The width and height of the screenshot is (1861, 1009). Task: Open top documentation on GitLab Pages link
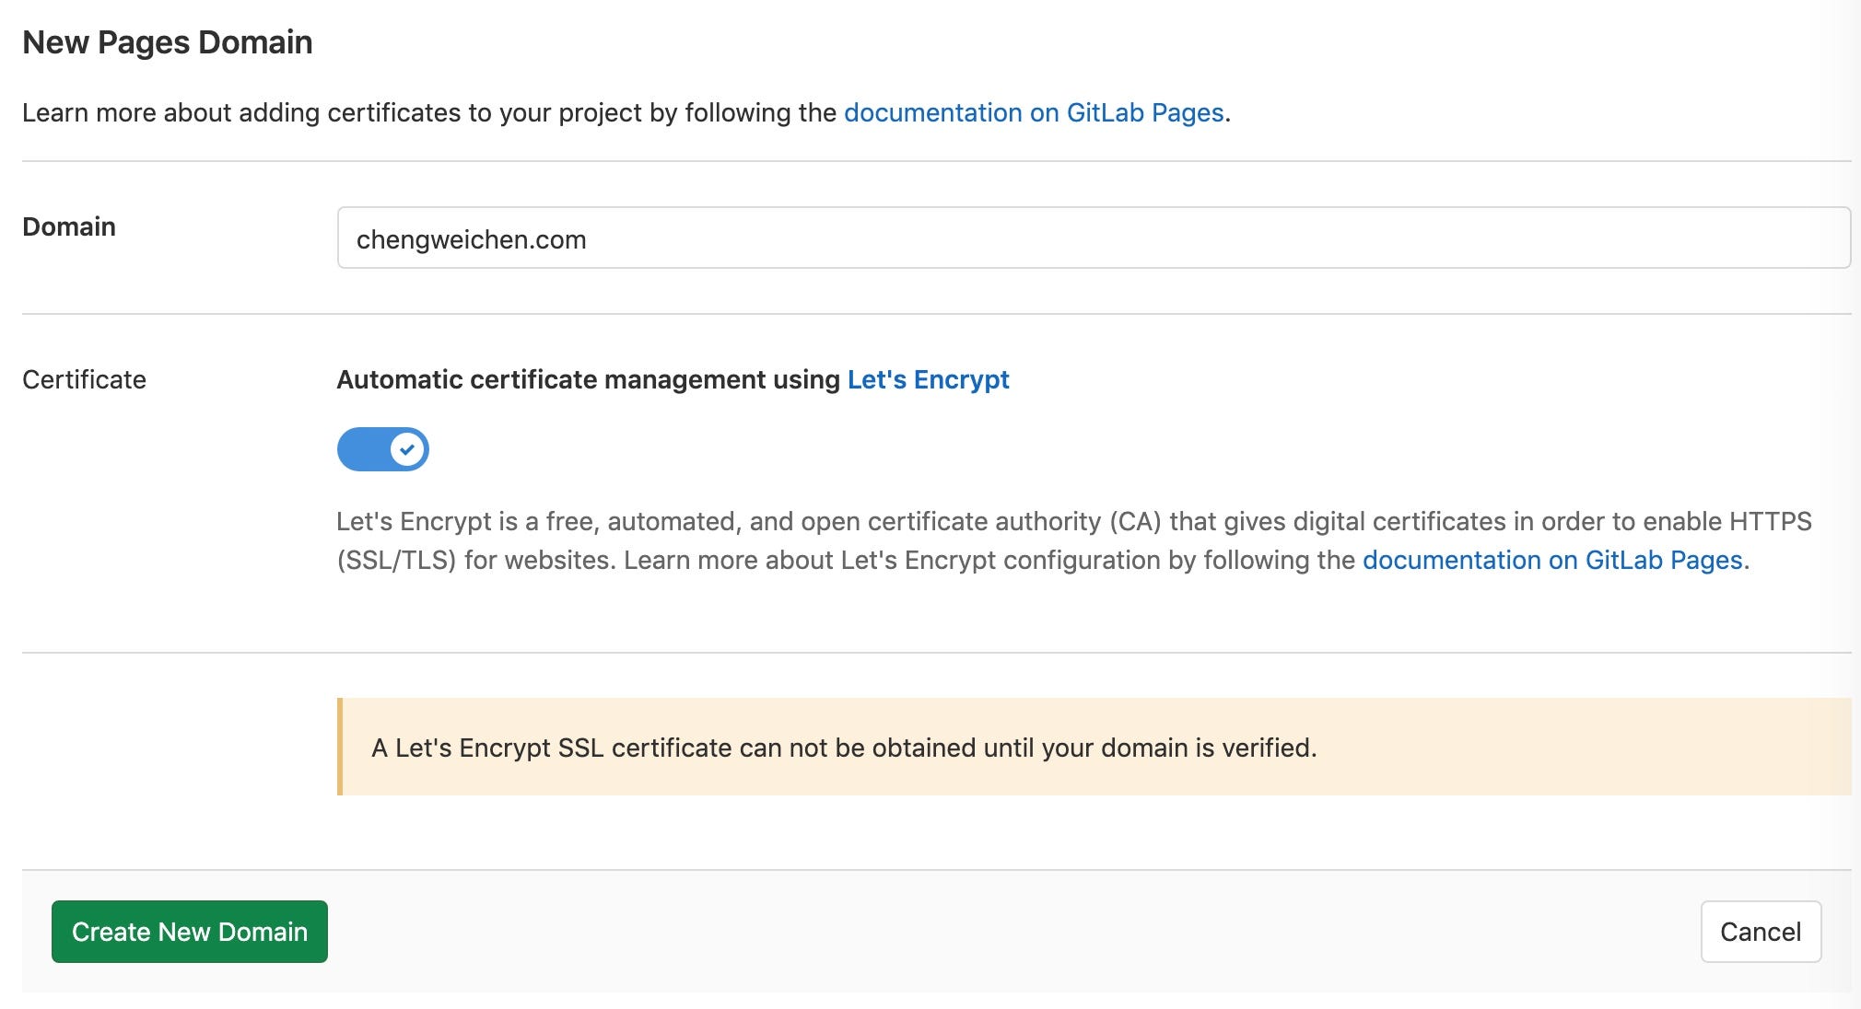tap(1034, 112)
